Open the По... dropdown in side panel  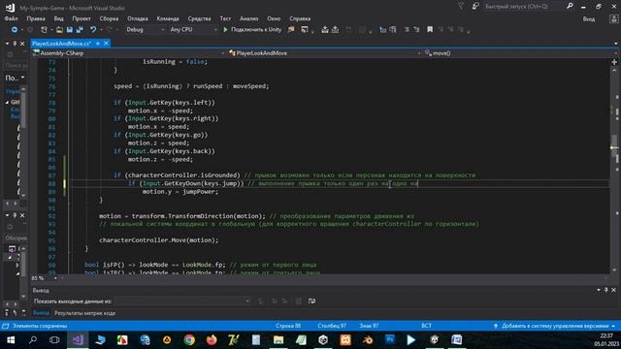[x=16, y=78]
